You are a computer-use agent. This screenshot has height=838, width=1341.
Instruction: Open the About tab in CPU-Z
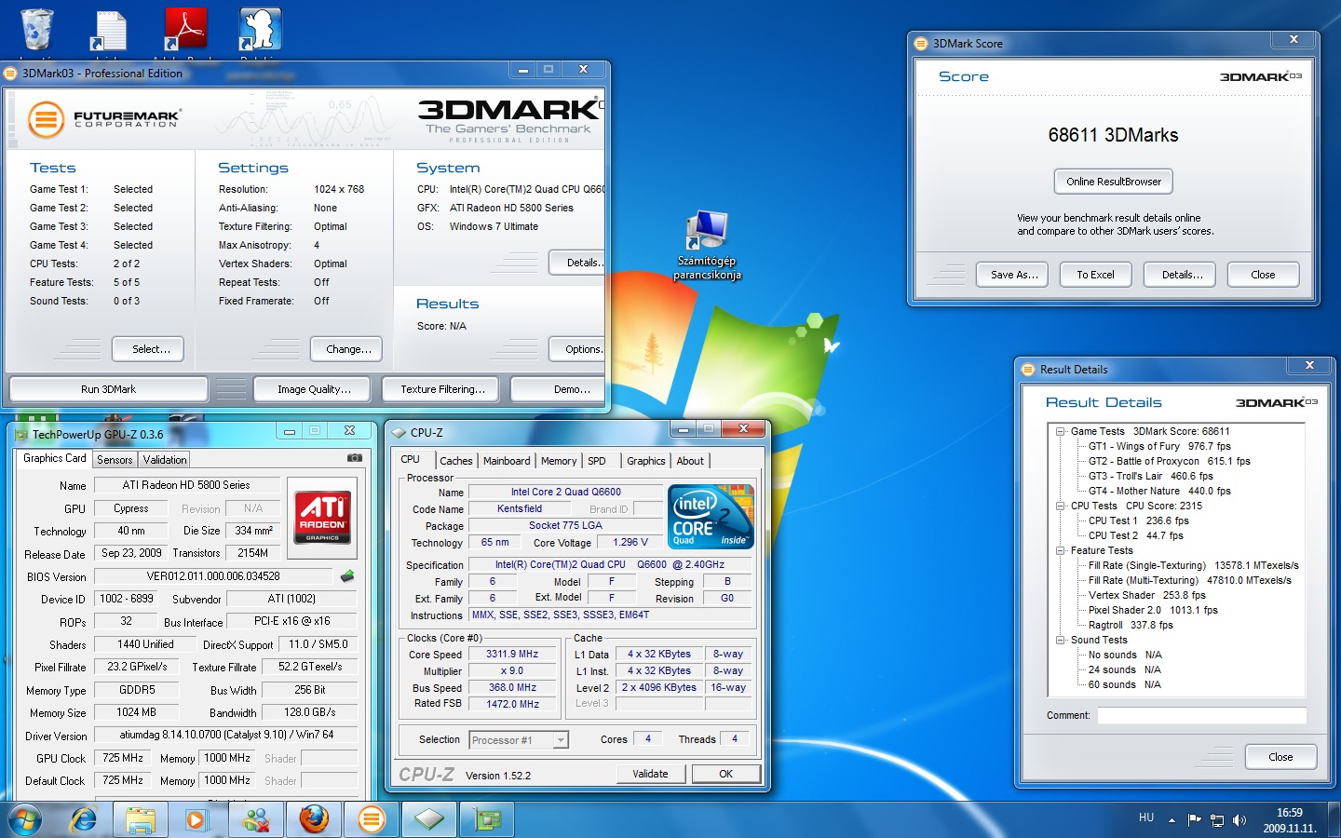[x=690, y=461]
